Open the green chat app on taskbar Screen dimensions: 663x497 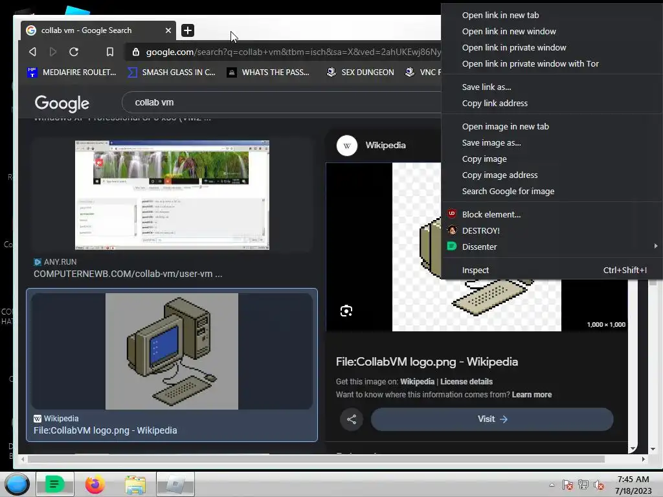(55, 484)
